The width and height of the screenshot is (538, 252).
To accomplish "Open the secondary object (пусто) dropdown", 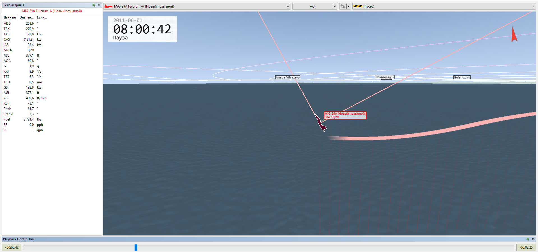I will [444, 6].
